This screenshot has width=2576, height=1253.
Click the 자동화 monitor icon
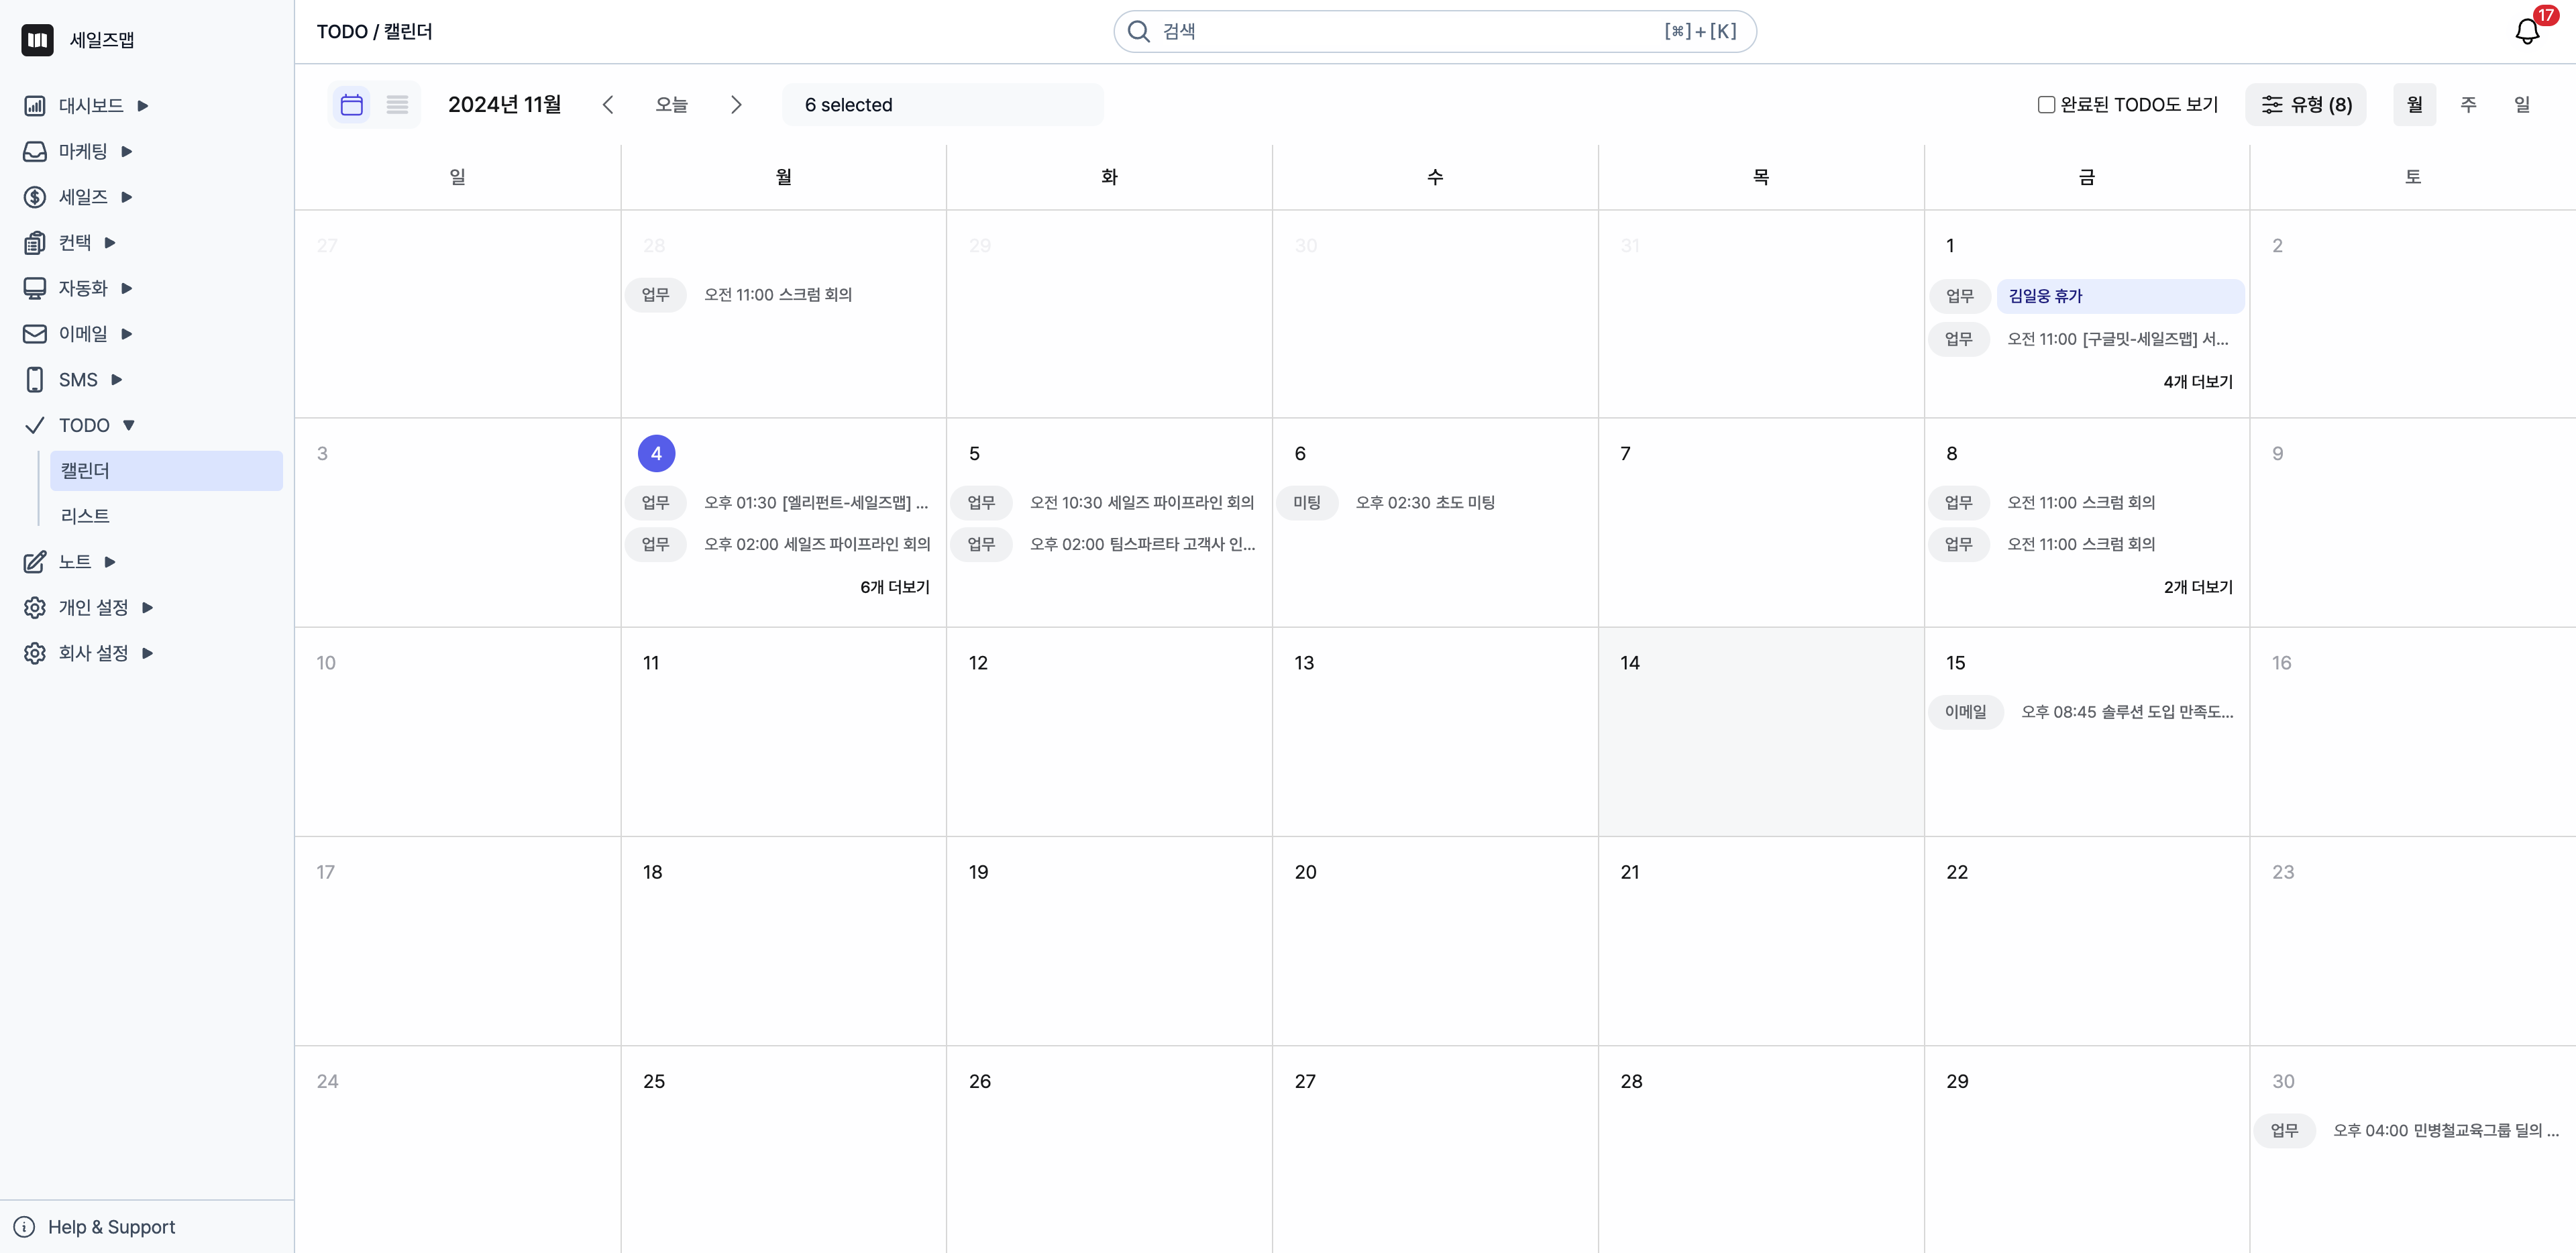pyautogui.click(x=35, y=288)
